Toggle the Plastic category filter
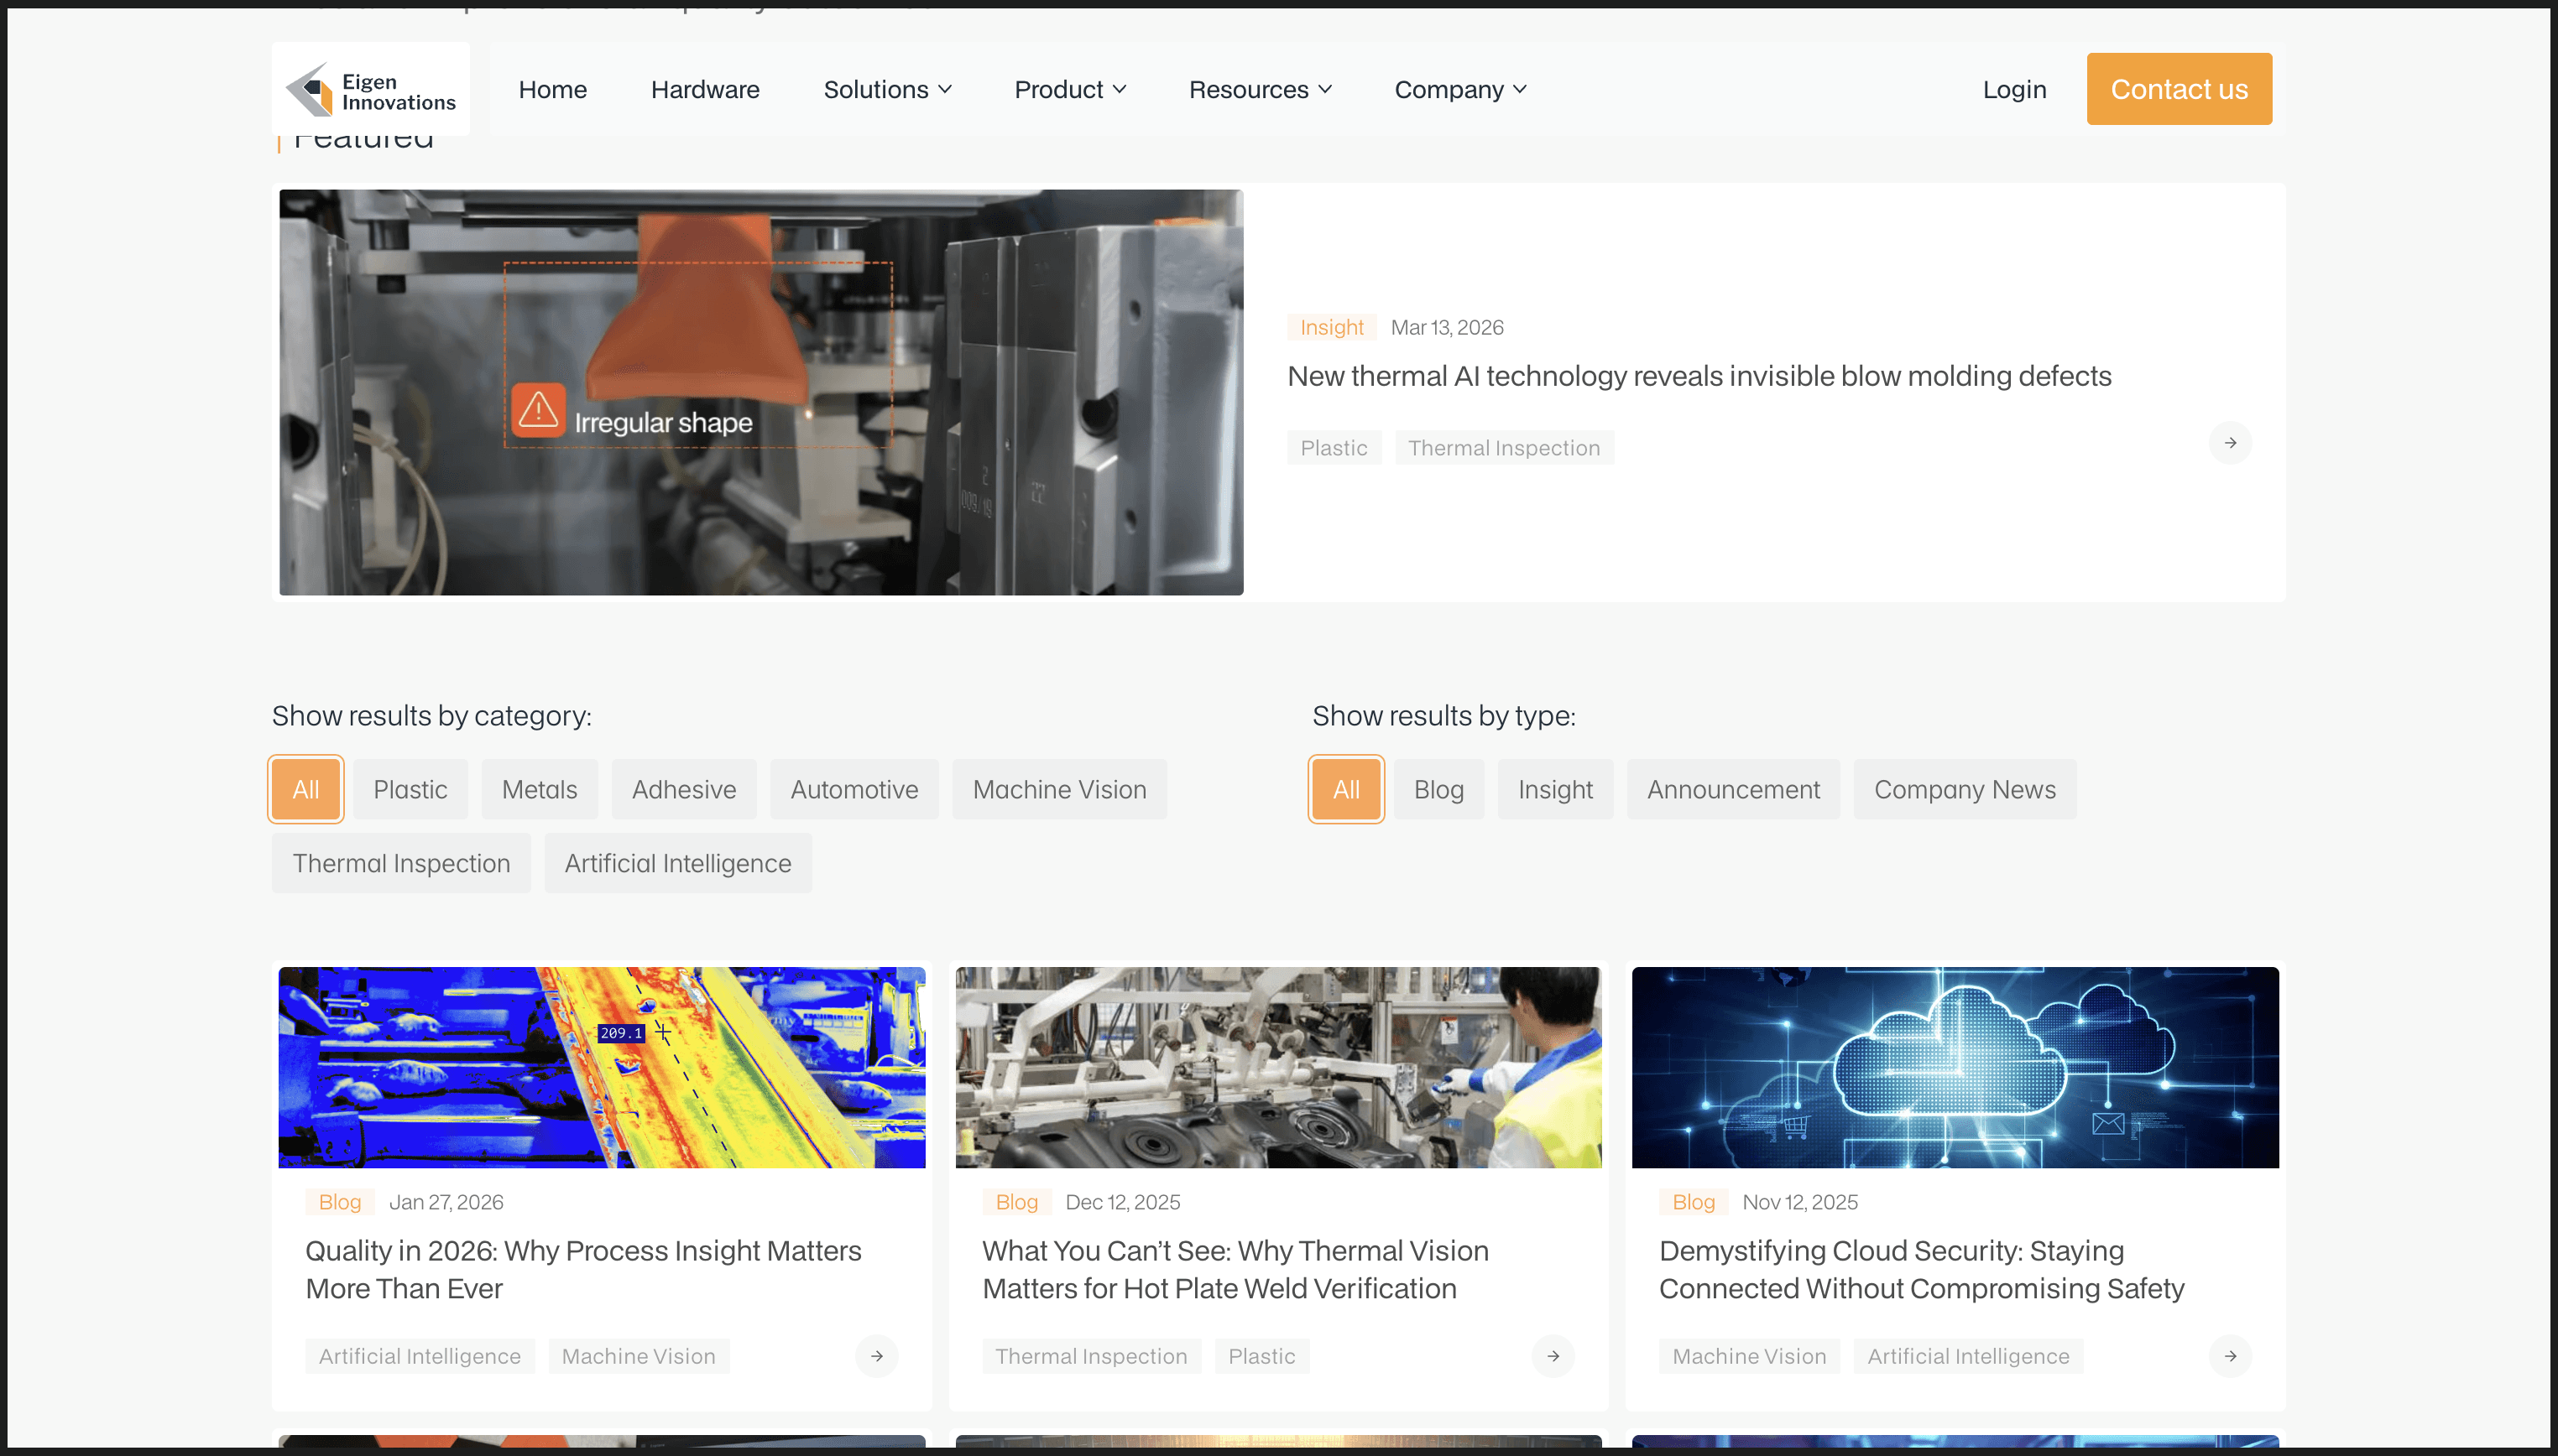The height and width of the screenshot is (1456, 2558). click(x=410, y=789)
